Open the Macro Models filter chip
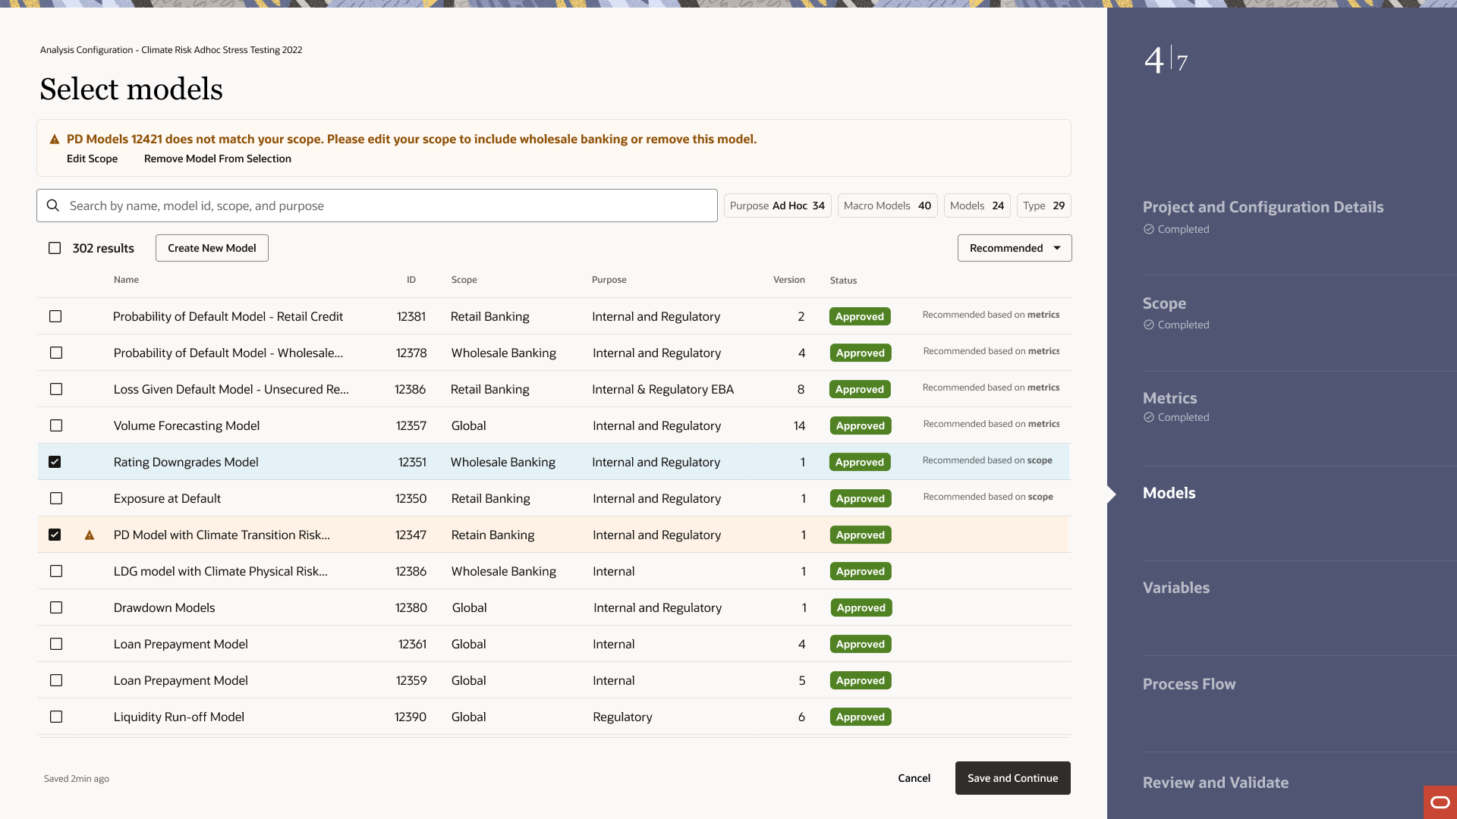The height and width of the screenshot is (819, 1457). [887, 206]
